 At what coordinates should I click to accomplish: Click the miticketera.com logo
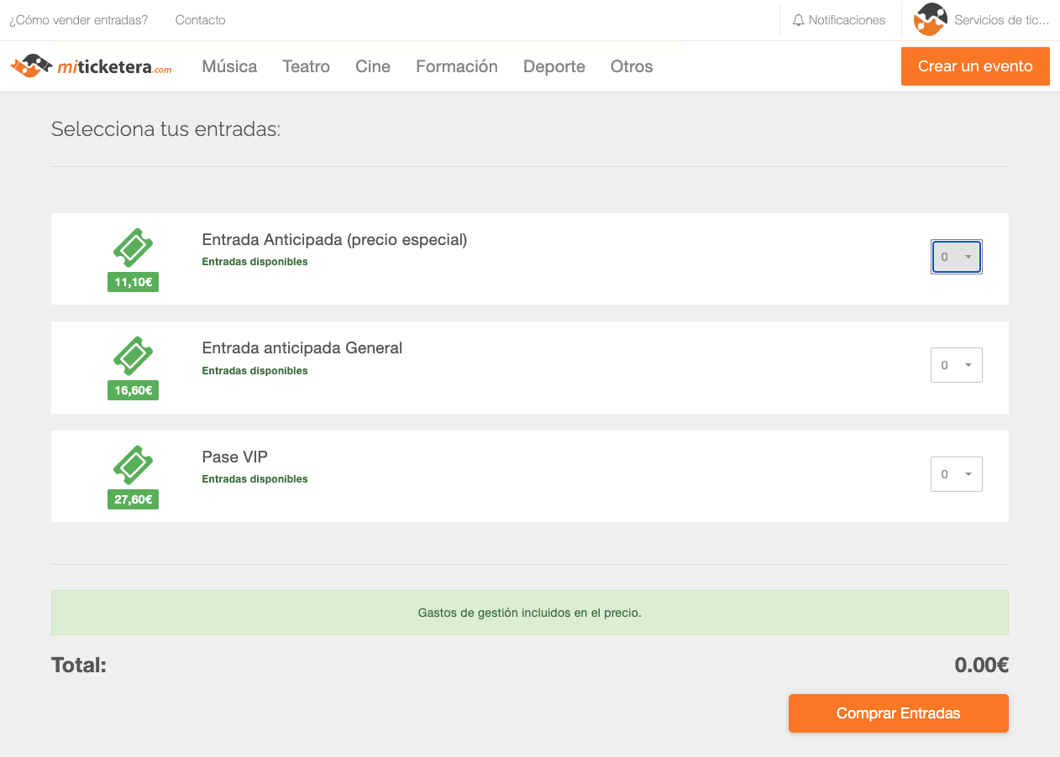[91, 66]
